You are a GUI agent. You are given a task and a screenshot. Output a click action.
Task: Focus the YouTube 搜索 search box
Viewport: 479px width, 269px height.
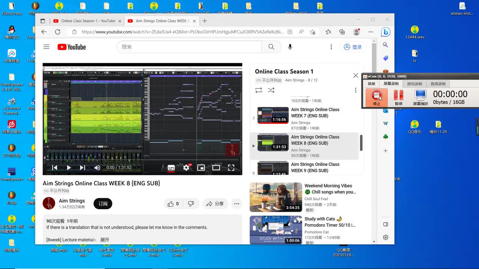(189, 47)
